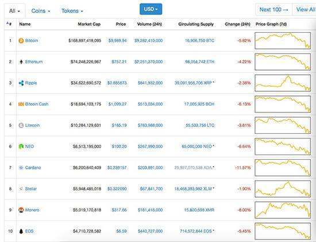Click the Monero orange logo icon

pyautogui.click(x=21, y=210)
